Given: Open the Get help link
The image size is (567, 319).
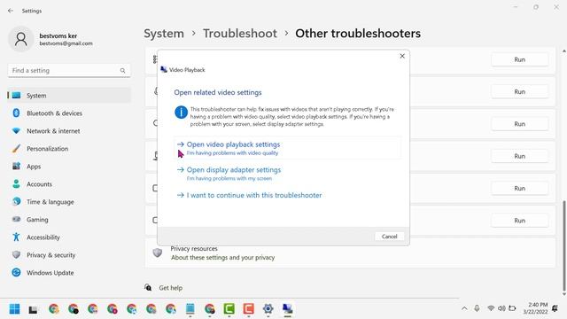Looking at the screenshot, I should (x=171, y=288).
